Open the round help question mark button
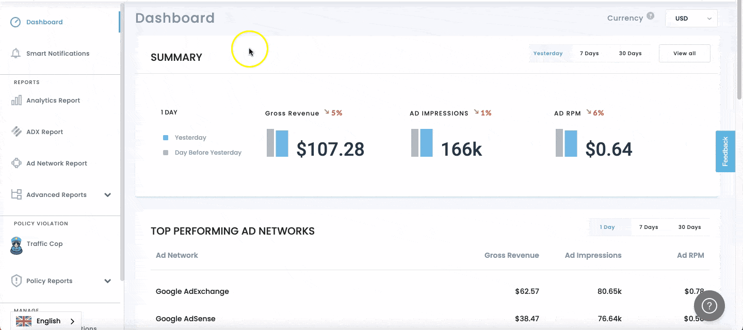Viewport: 743px width, 330px height. [709, 306]
